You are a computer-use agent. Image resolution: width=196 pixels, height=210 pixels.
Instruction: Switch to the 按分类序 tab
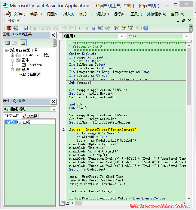tap(30, 116)
